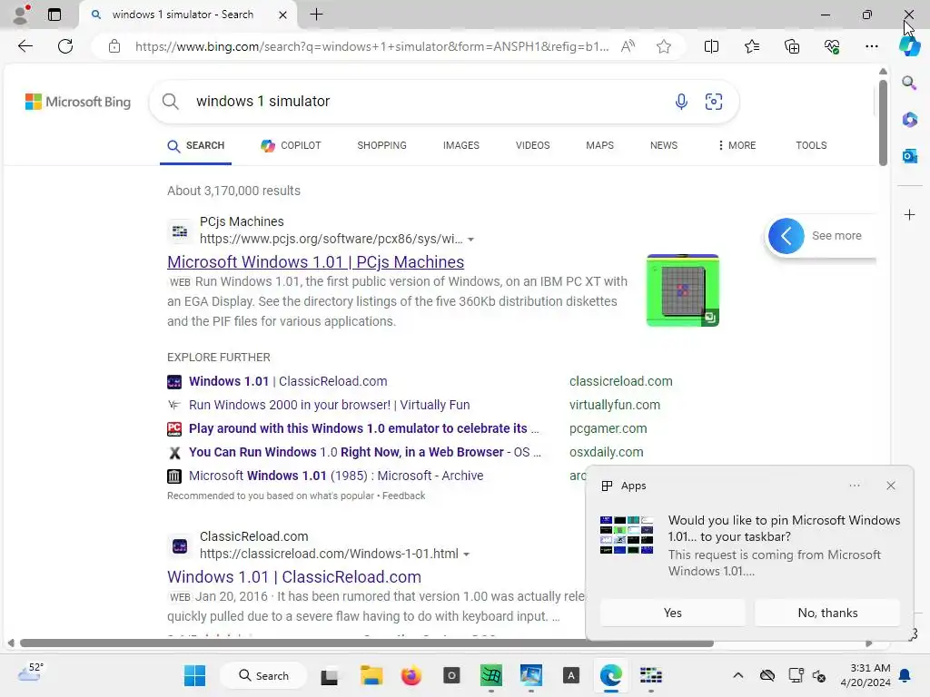Viewport: 930px width, 697px height.
Task: Click Yes to pin to taskbar
Action: [x=673, y=613]
